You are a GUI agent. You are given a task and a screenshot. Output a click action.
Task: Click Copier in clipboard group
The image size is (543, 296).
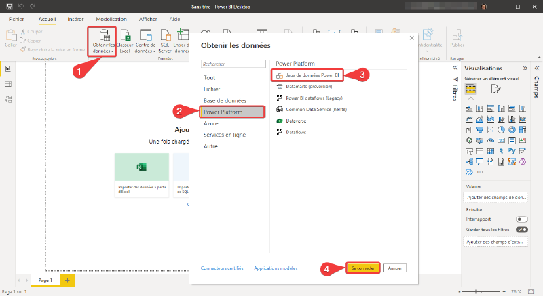31,41
